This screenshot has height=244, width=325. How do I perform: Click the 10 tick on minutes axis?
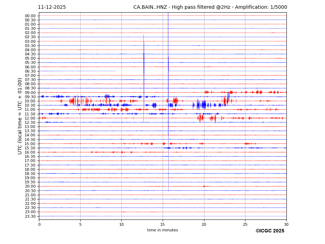[x=121, y=224]
